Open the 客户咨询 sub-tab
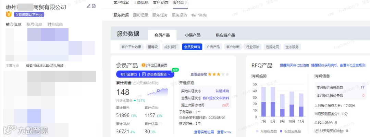 [x=199, y=15]
